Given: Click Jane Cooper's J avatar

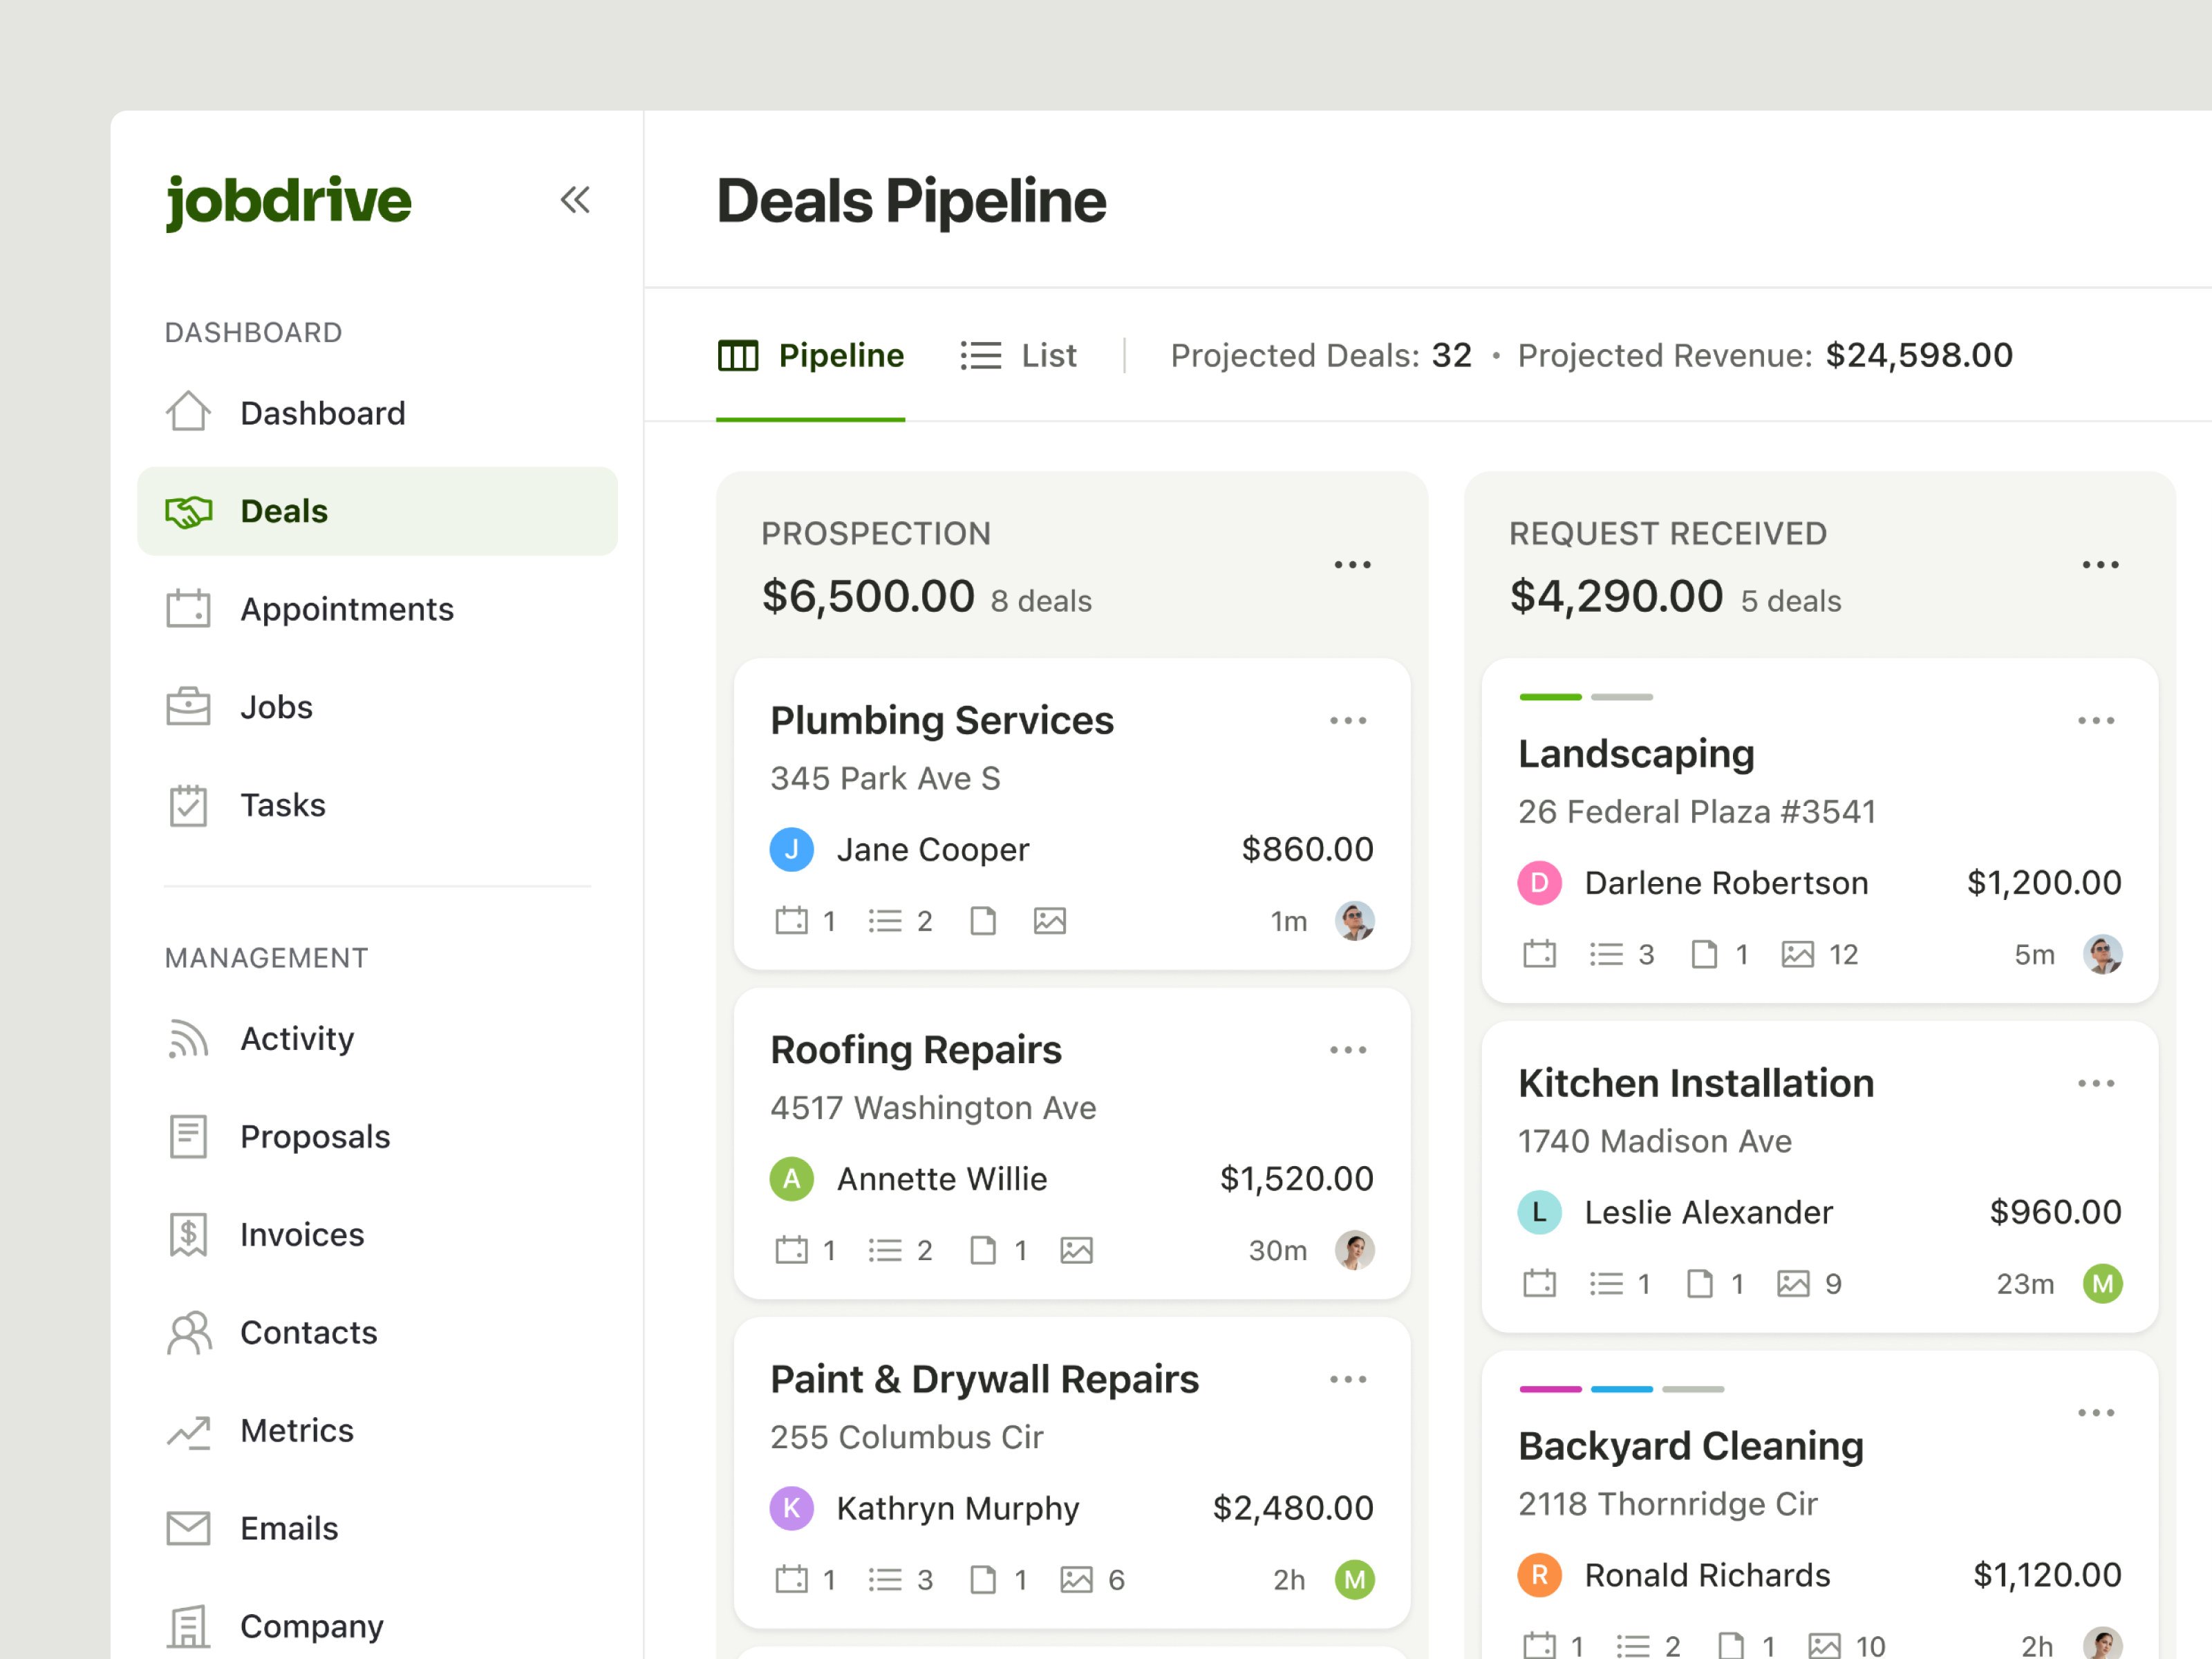Looking at the screenshot, I should (791, 850).
